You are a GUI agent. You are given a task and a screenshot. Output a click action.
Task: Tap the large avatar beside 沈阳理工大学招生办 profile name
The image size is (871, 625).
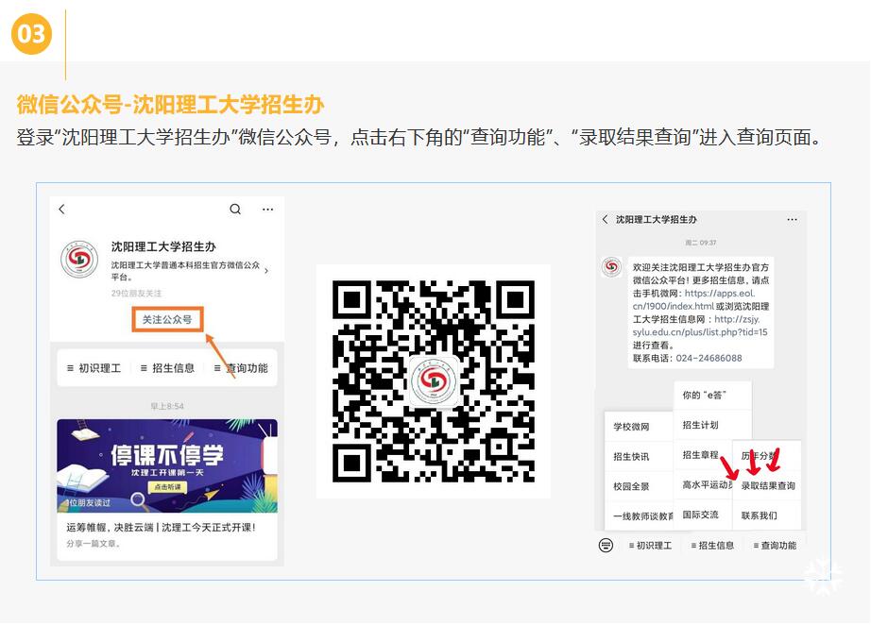point(79,260)
